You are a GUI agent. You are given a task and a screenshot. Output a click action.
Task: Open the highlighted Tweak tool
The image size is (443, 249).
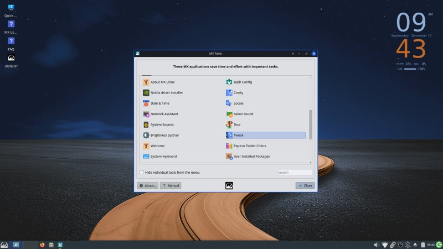pos(265,135)
